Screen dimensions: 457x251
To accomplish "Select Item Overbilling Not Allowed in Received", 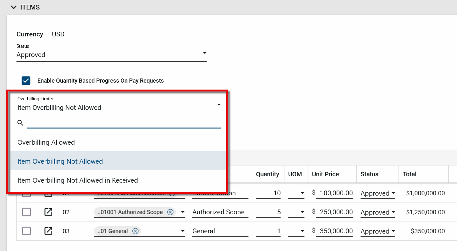I will [78, 180].
